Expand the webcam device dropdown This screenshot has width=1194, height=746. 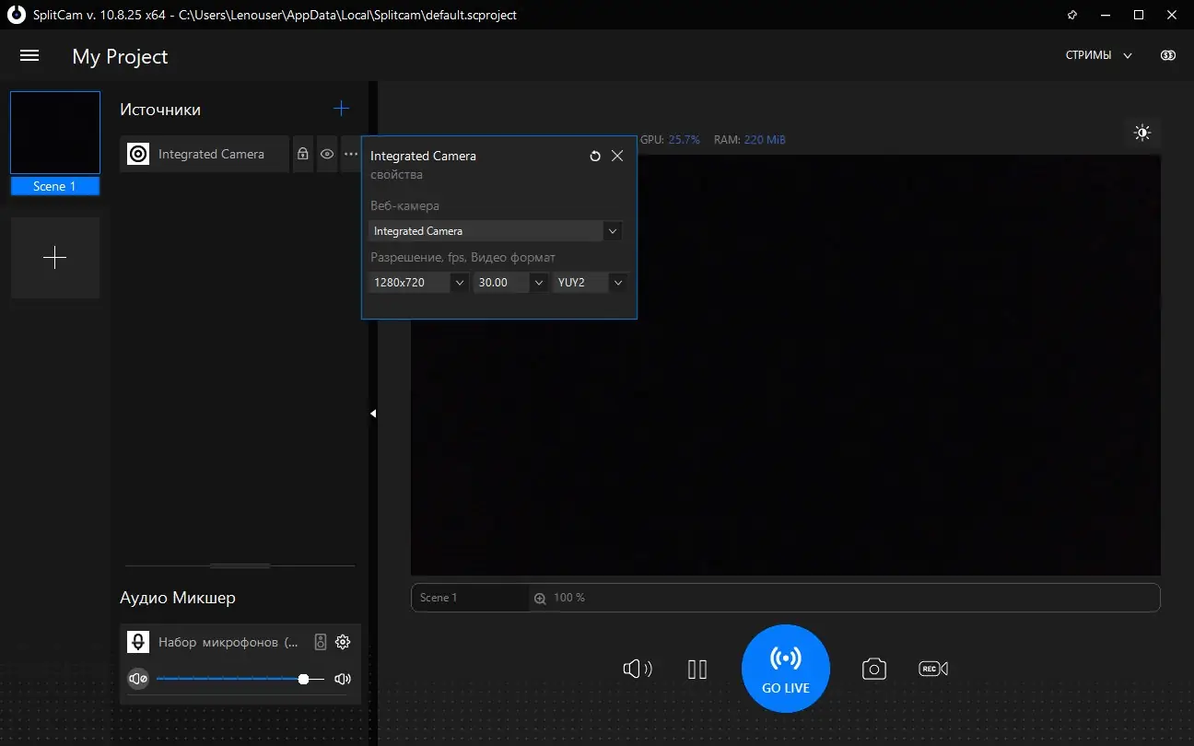(x=612, y=231)
